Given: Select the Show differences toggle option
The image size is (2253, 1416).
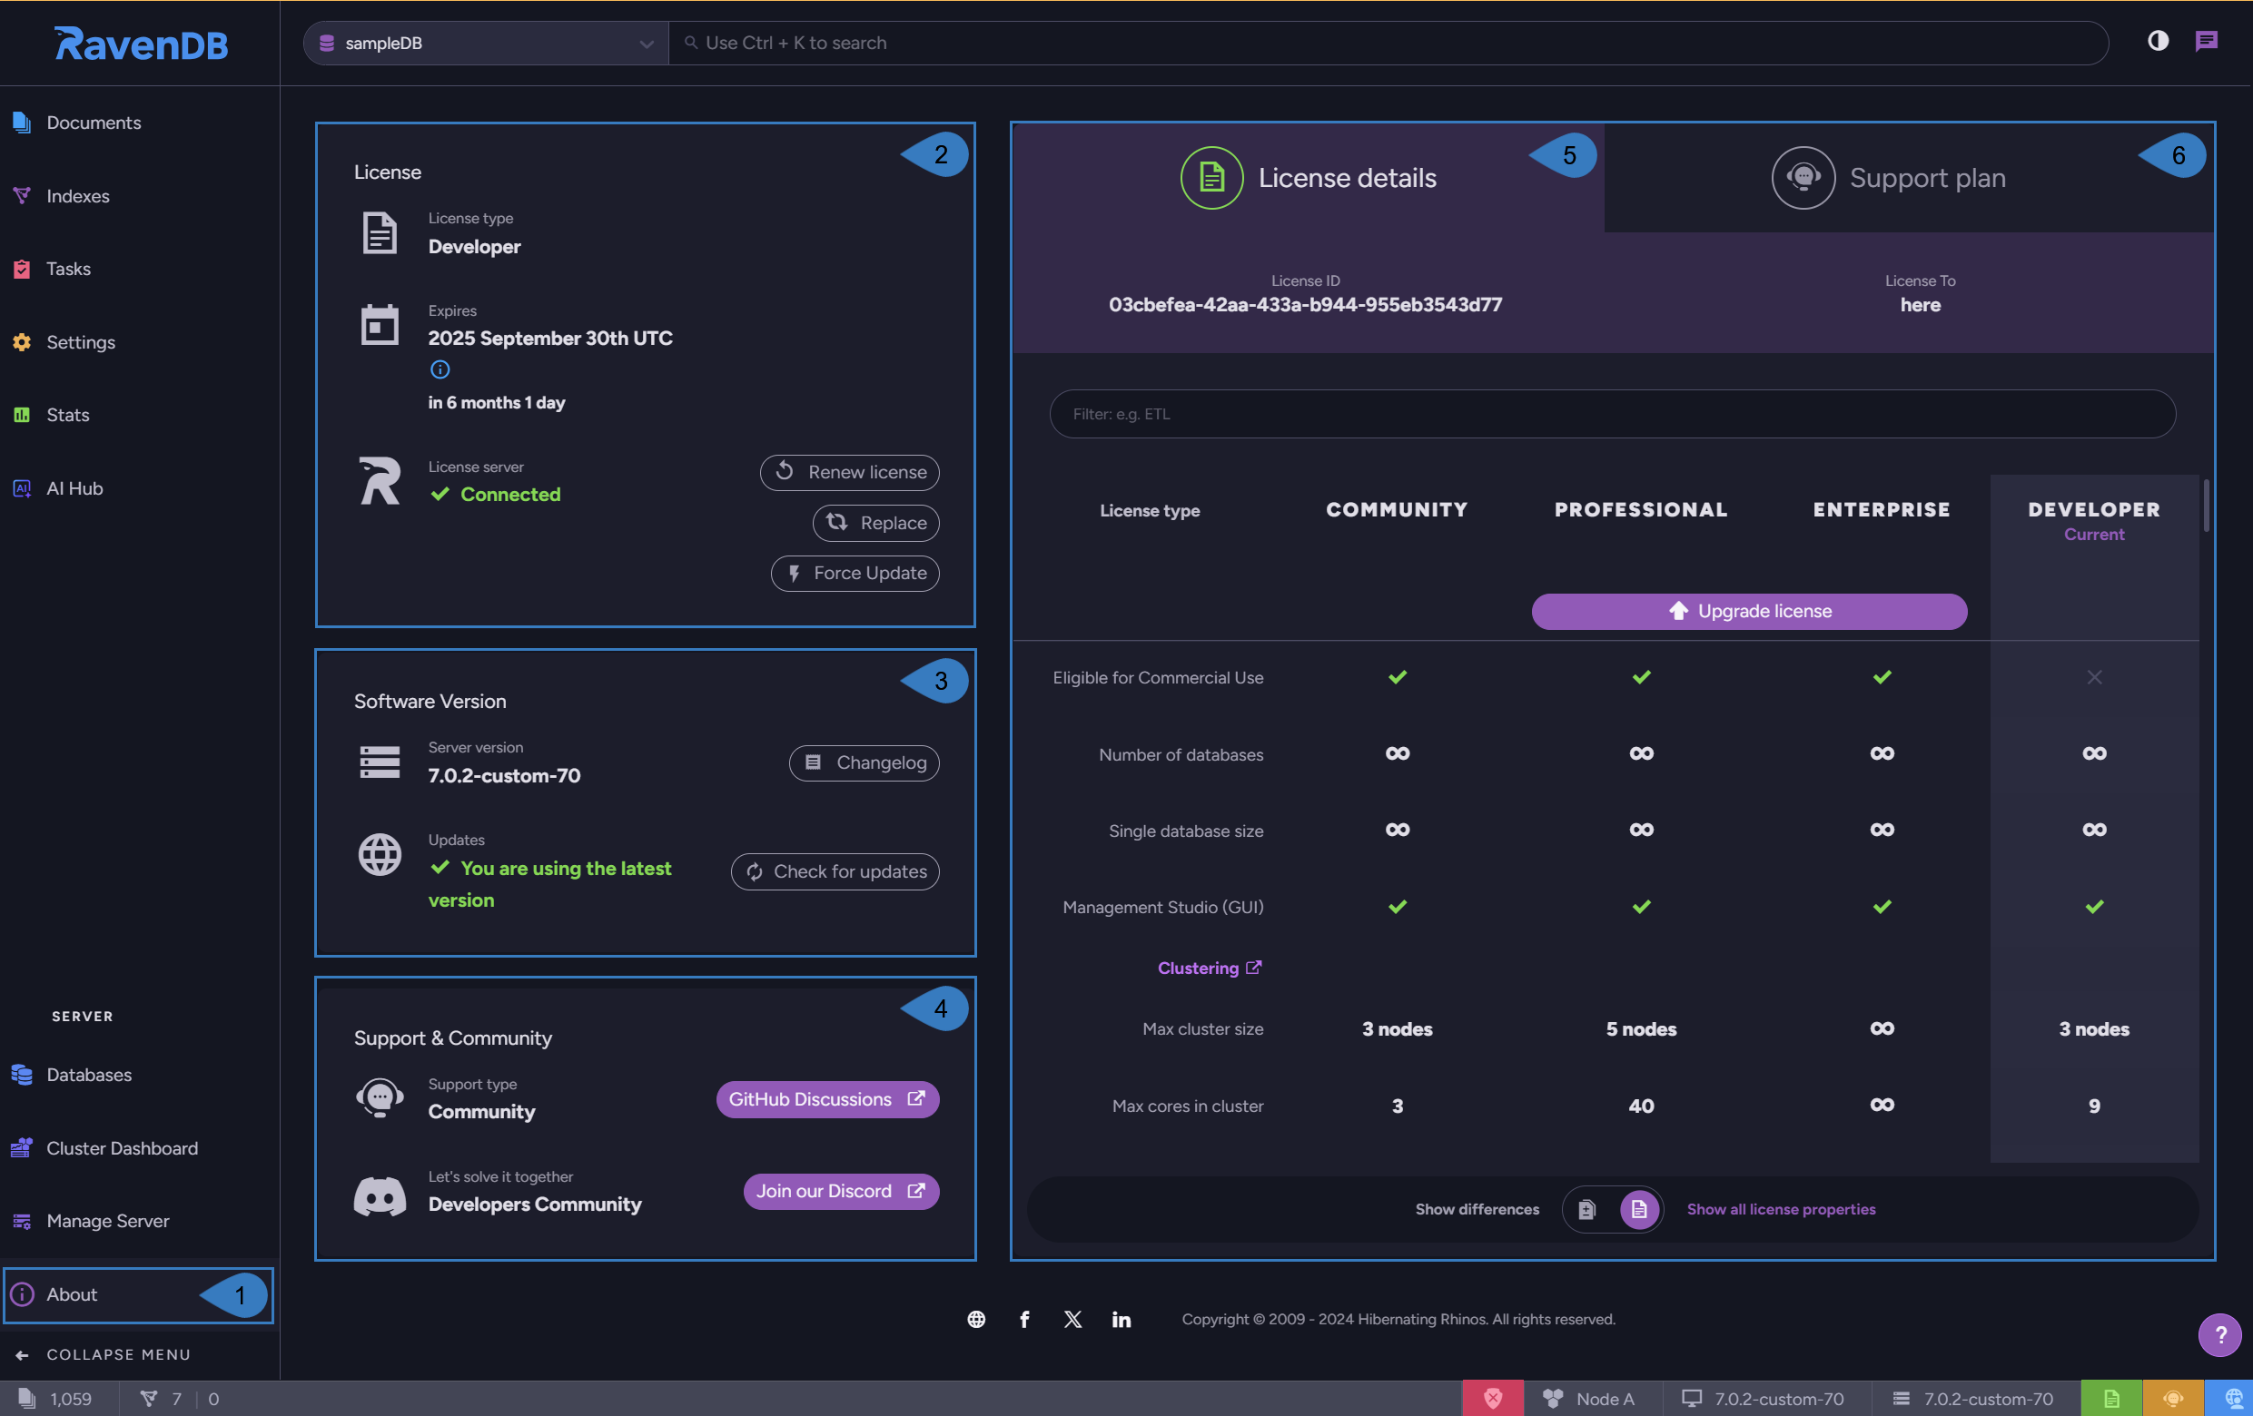Looking at the screenshot, I should 1586,1208.
